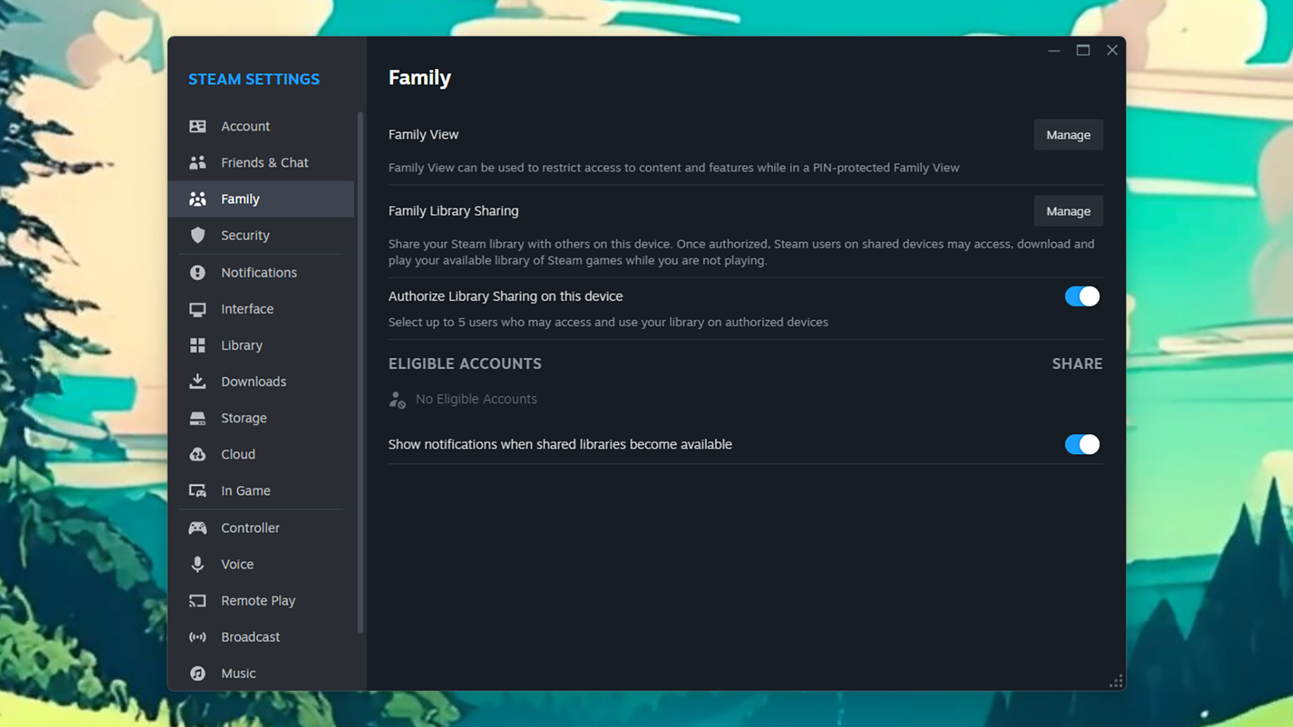Image resolution: width=1293 pixels, height=727 pixels.
Task: Click the Cloud sync icon
Action: coord(199,454)
